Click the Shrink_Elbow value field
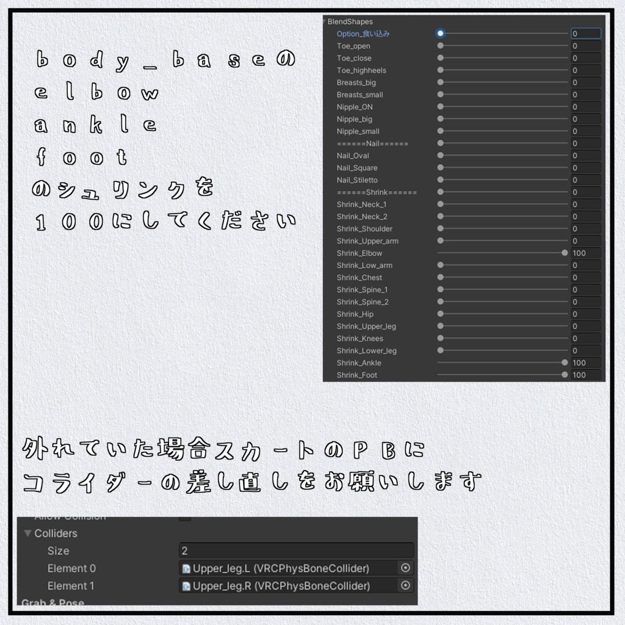Screen dimensions: 625x625 (x=585, y=253)
